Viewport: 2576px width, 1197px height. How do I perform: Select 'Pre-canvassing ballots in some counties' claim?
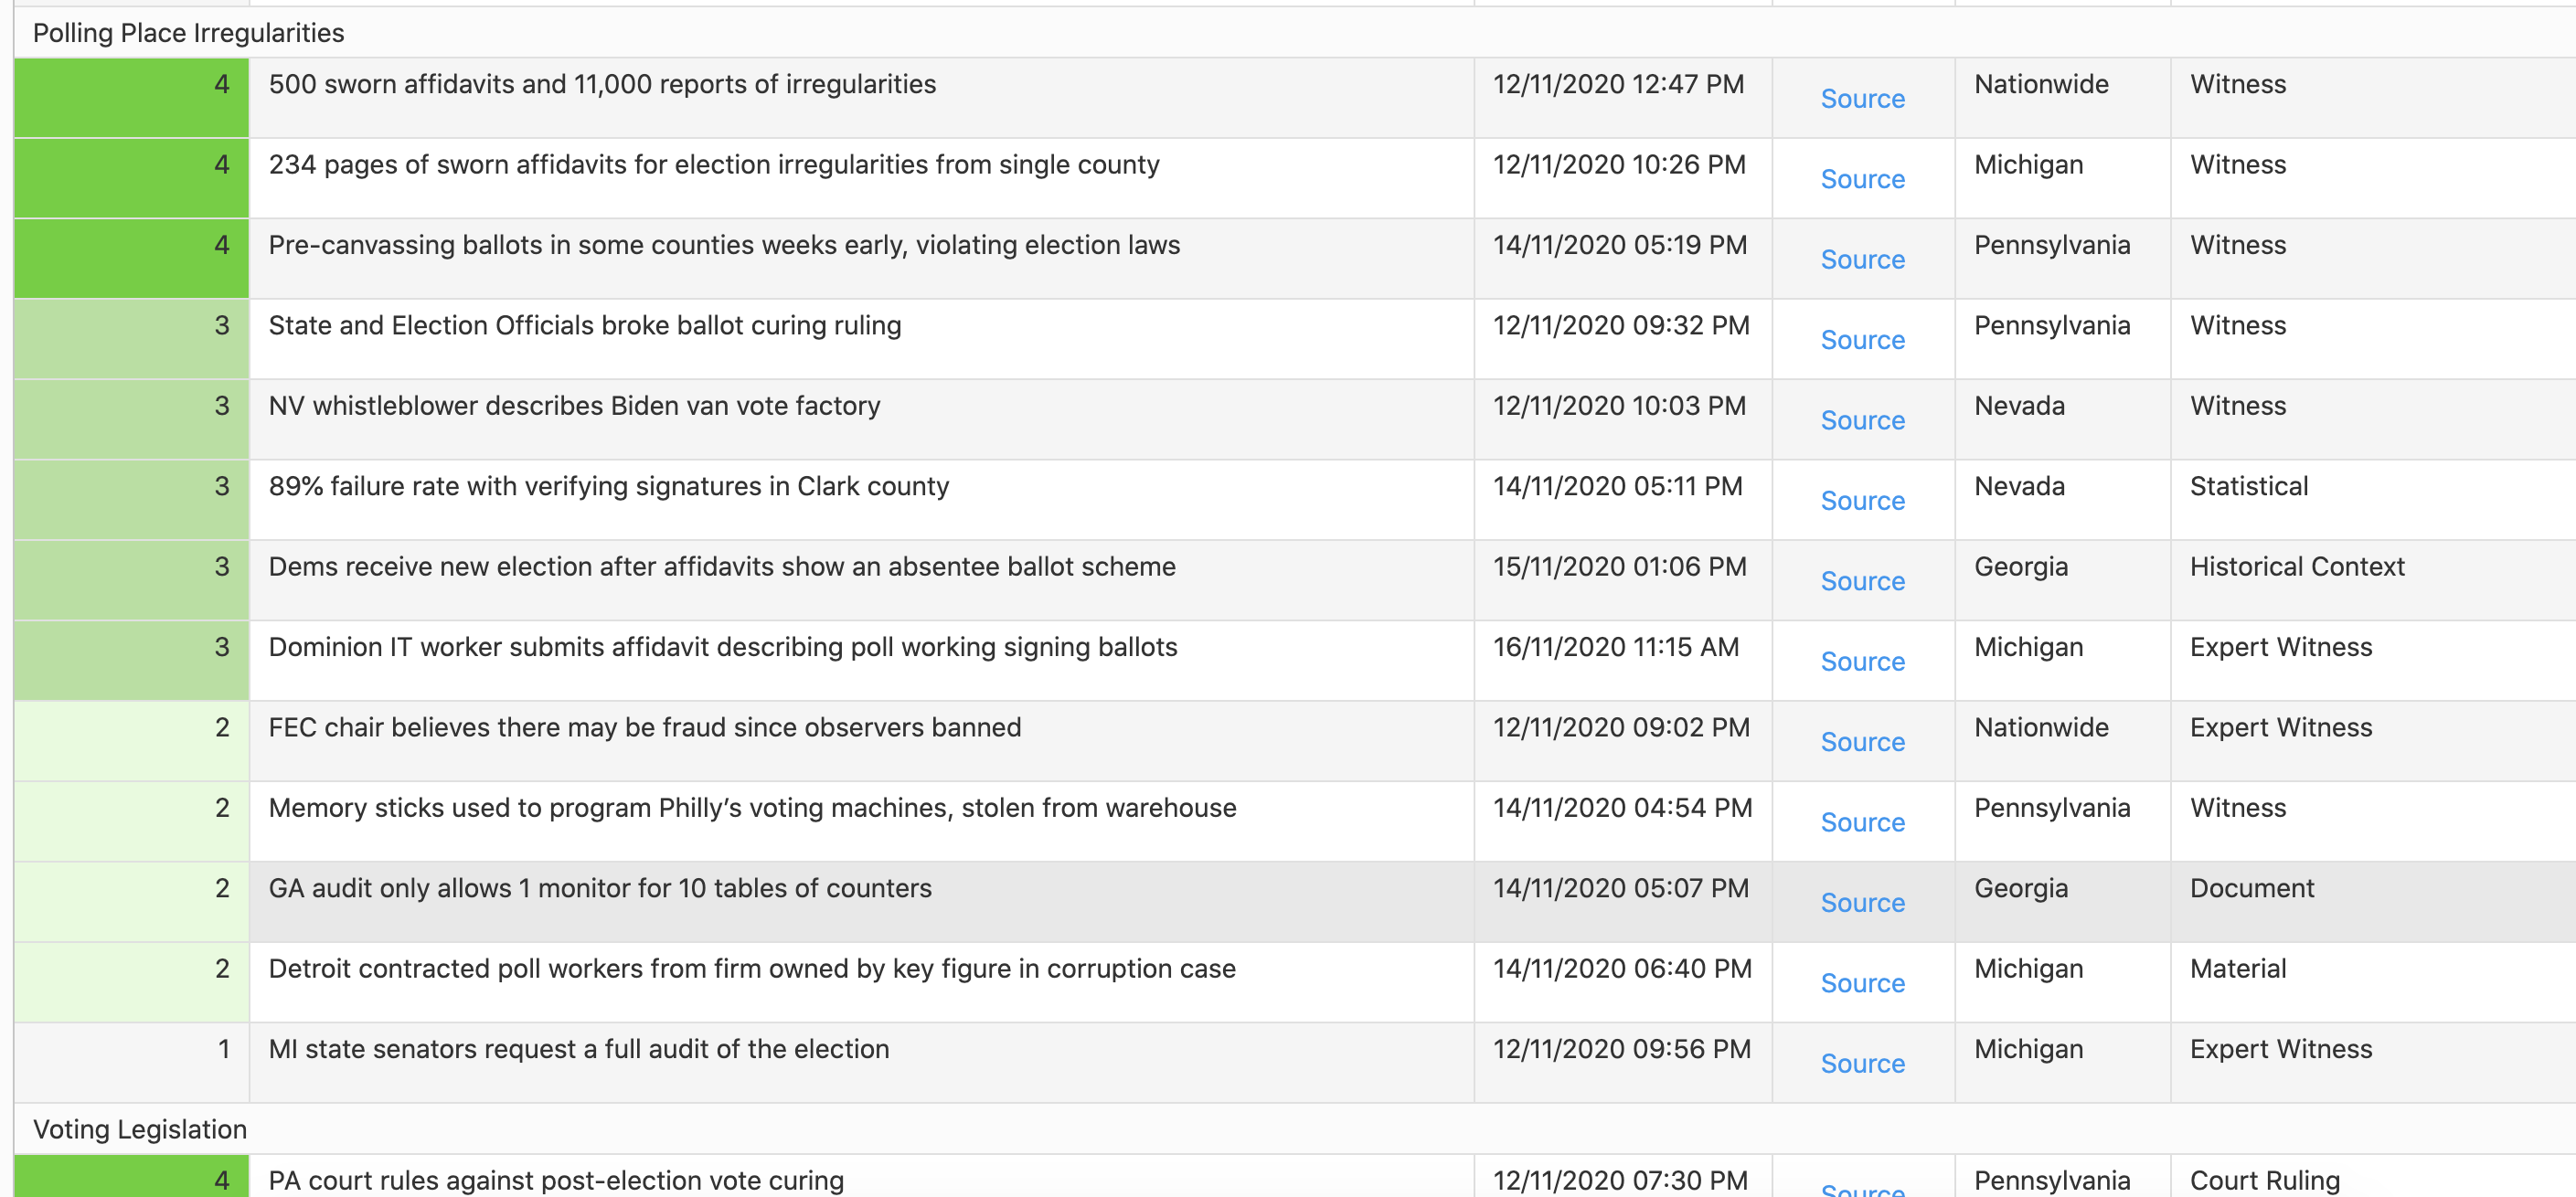(x=724, y=245)
